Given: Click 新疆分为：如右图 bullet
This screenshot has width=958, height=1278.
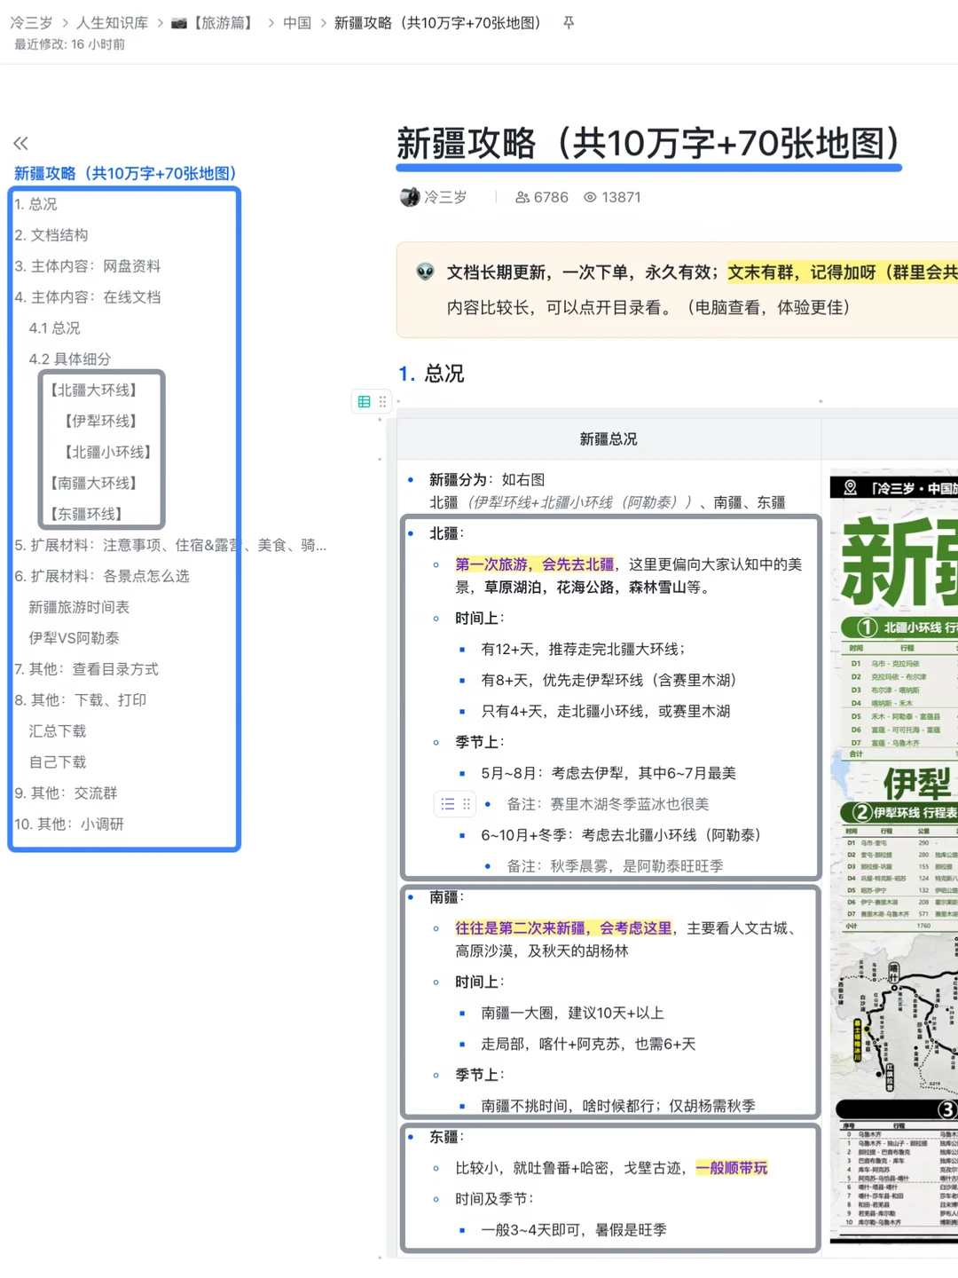Looking at the screenshot, I should tap(487, 480).
